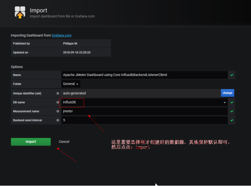
Task: Click 'Import dashboard from file or Grafana.com' subtitle
Action: (x=62, y=16)
